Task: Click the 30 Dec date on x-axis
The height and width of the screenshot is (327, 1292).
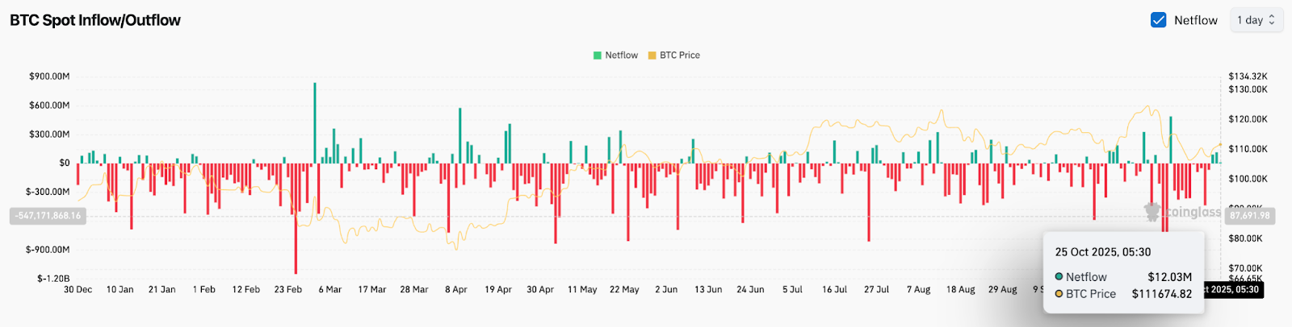Action: click(x=78, y=289)
